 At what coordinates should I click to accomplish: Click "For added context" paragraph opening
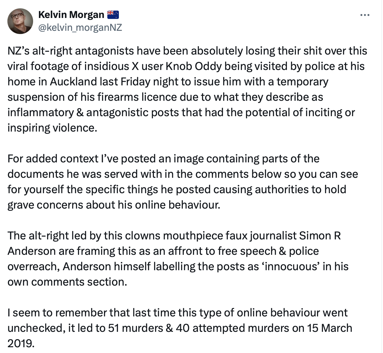[x=53, y=159]
